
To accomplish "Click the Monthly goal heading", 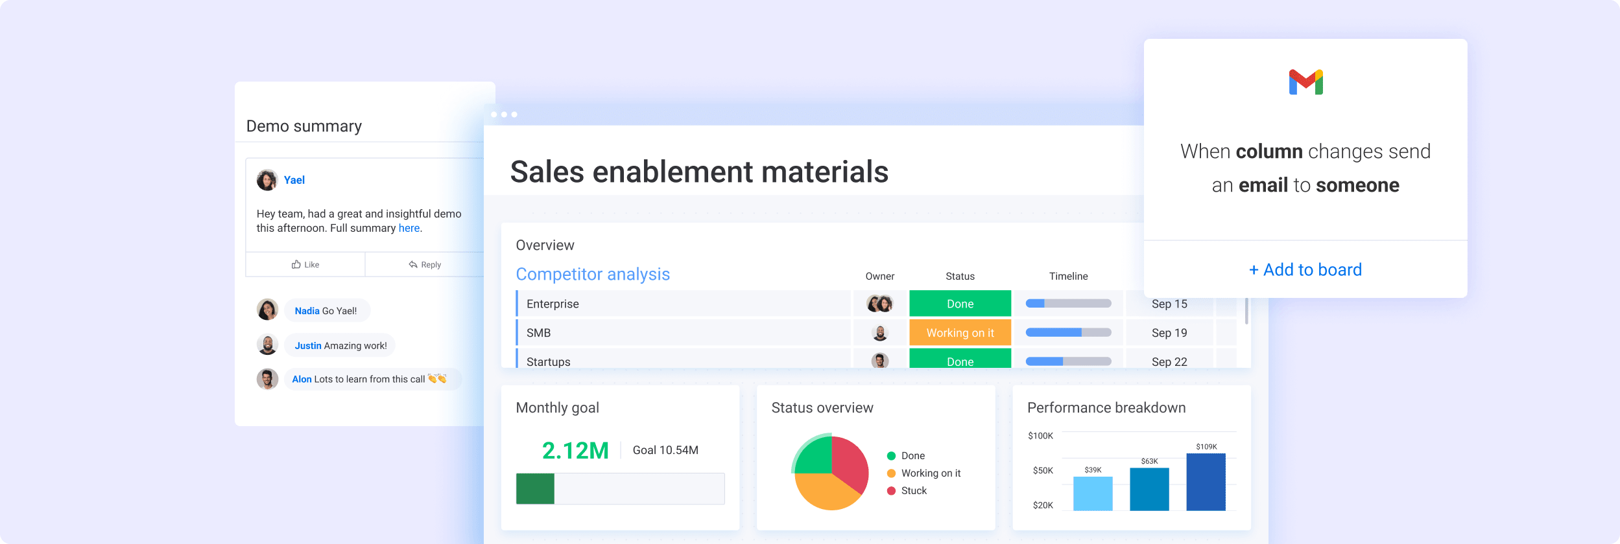I will [x=557, y=408].
